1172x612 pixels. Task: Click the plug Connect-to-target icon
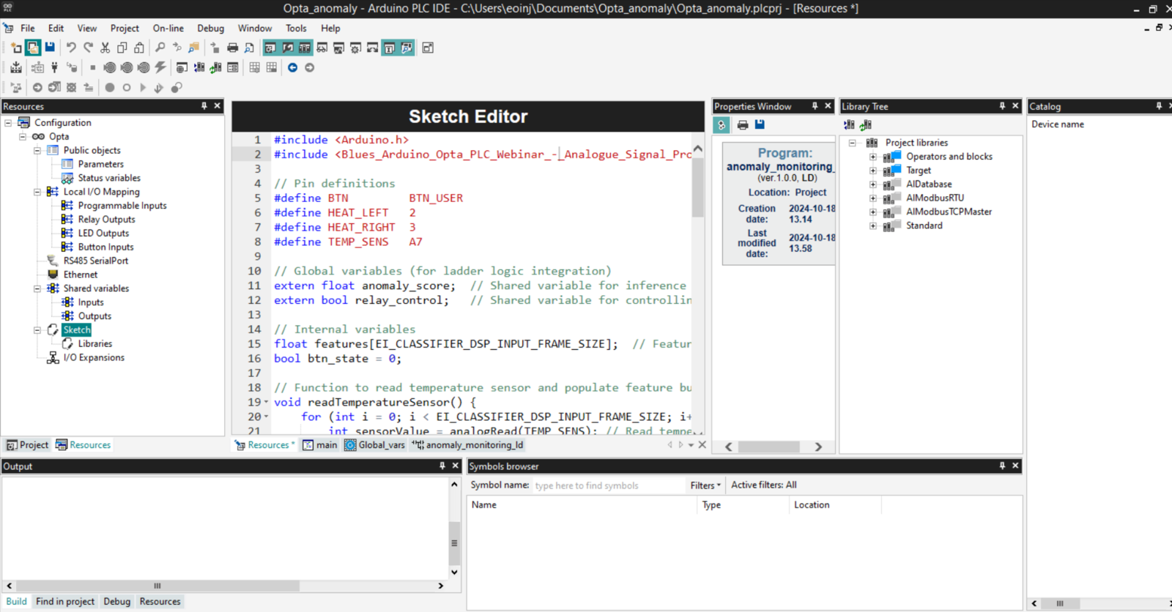54,67
